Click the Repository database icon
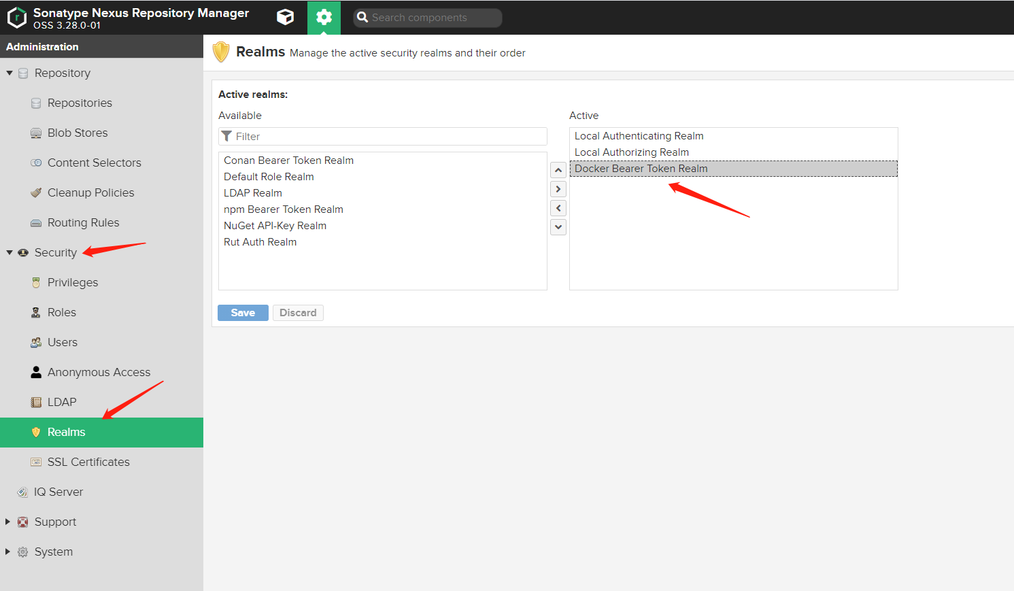The height and width of the screenshot is (591, 1014). click(x=23, y=73)
